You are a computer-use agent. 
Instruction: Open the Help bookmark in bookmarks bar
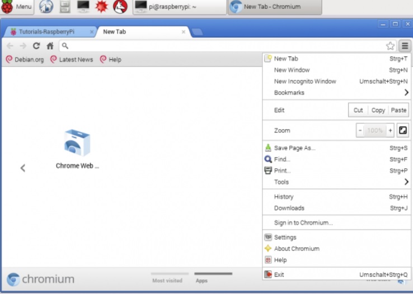coord(111,60)
